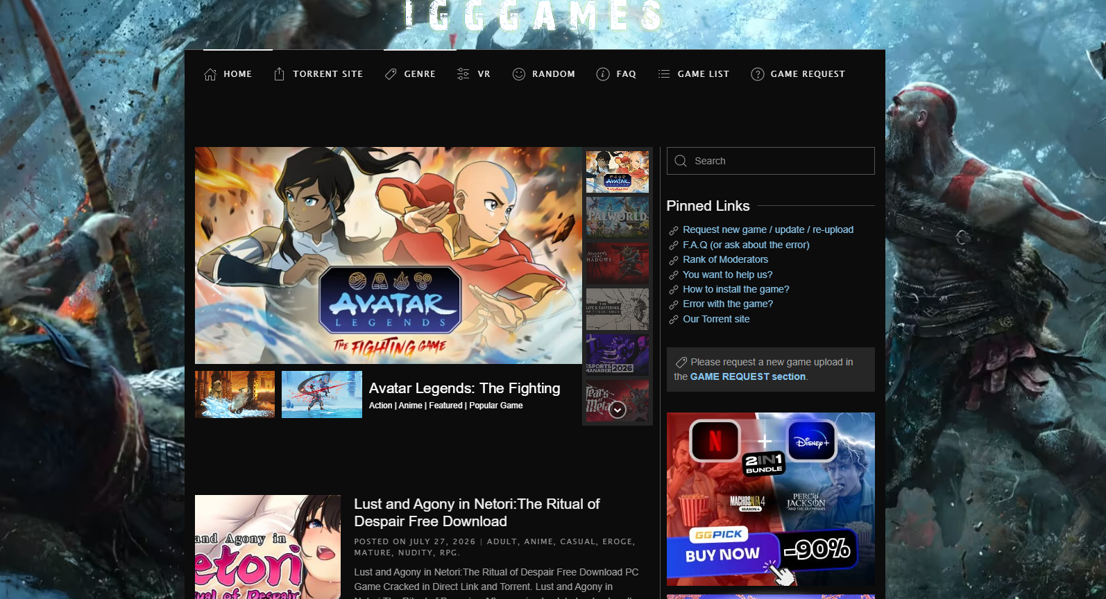Select the Life & Suffering thumbnail
Screen dimensions: 1106x599
click(x=618, y=309)
